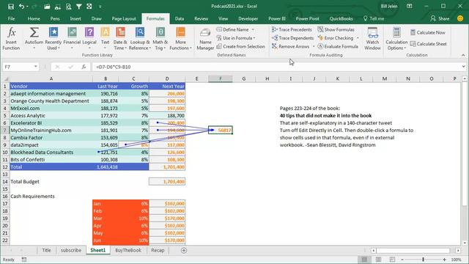The width and height of the screenshot is (469, 264).
Task: Click Tell me search box
Action: pos(374,18)
